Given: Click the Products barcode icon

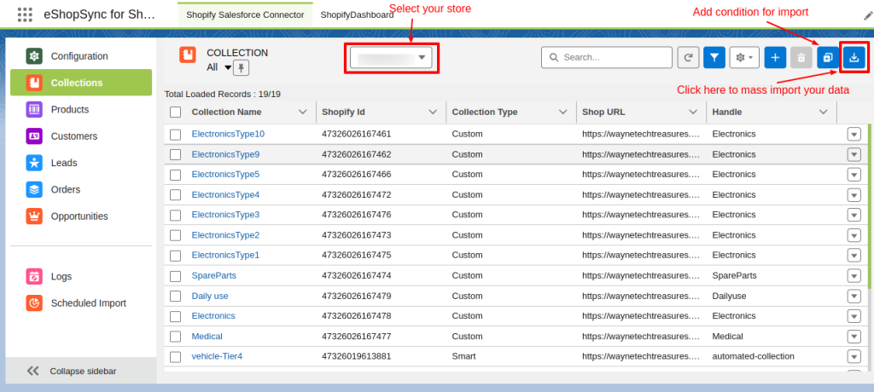Looking at the screenshot, I should 34,109.
